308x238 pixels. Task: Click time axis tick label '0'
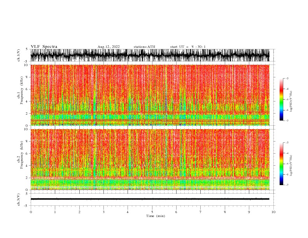31,212
